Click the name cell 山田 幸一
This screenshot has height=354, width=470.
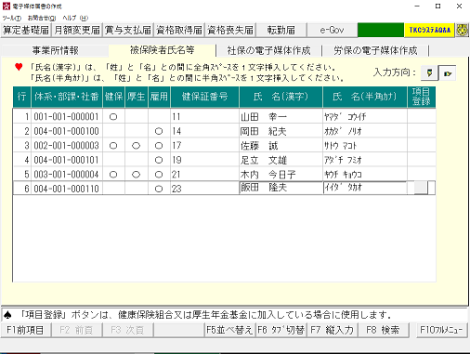pyautogui.click(x=281, y=117)
